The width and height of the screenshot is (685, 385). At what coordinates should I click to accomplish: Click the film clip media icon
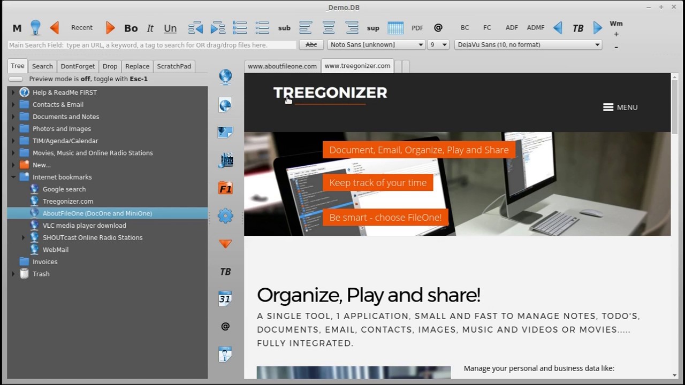[225, 160]
